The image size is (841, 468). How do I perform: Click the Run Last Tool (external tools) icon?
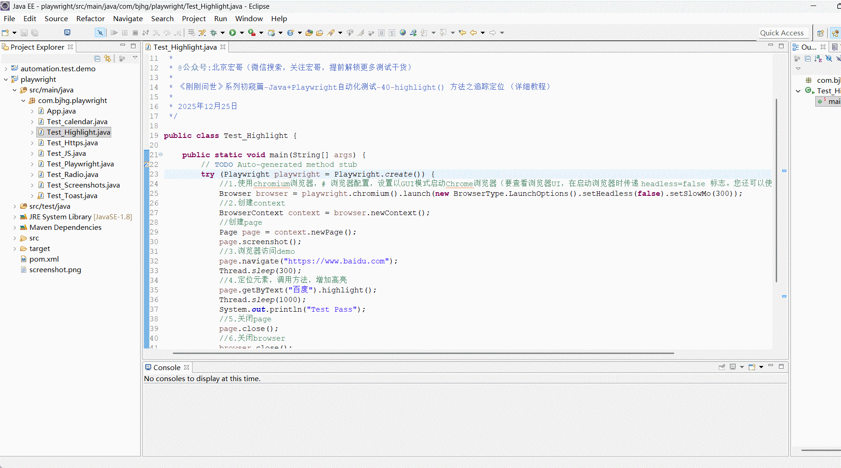click(x=252, y=33)
